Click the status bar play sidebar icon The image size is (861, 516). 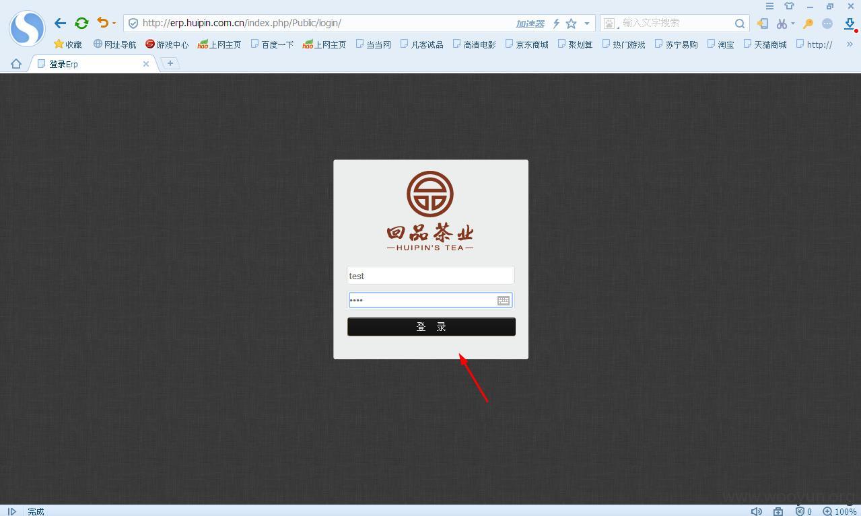click(11, 511)
